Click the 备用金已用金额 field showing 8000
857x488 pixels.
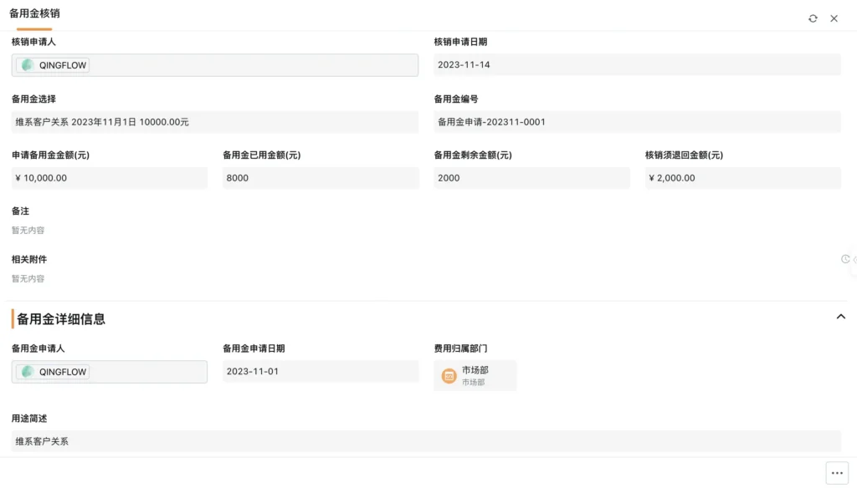click(x=321, y=178)
